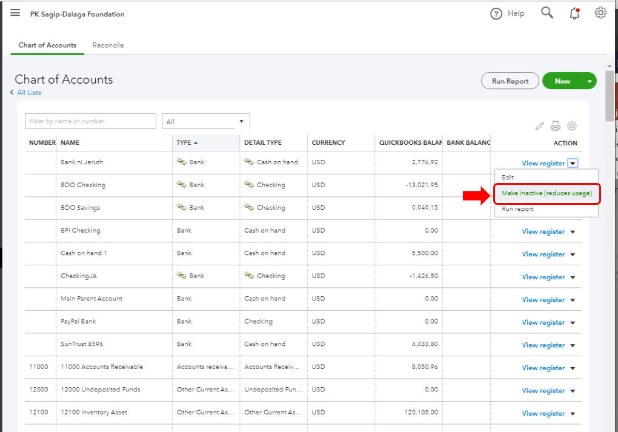
Task: Click the pencil batch edit icon
Action: [540, 126]
